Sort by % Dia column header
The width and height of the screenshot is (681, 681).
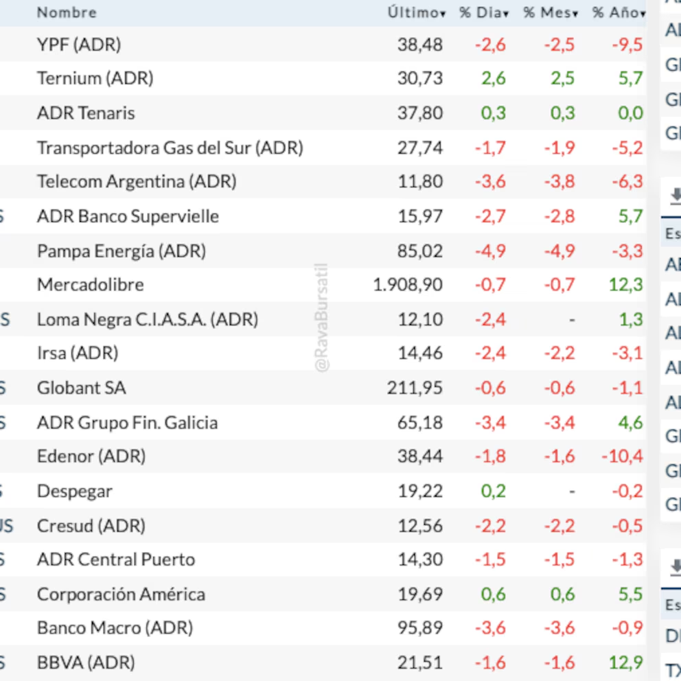tap(484, 12)
